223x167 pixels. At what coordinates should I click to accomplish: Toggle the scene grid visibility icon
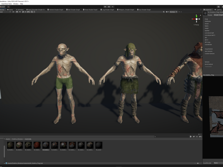coord(32,12)
